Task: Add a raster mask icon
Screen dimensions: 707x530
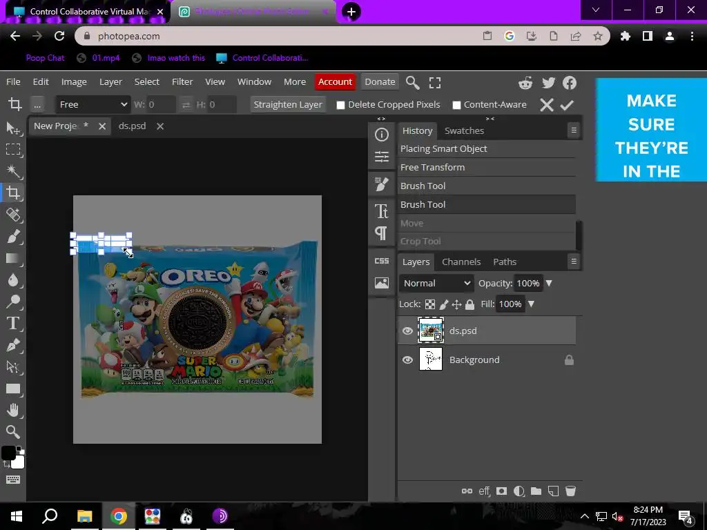Action: (501, 491)
